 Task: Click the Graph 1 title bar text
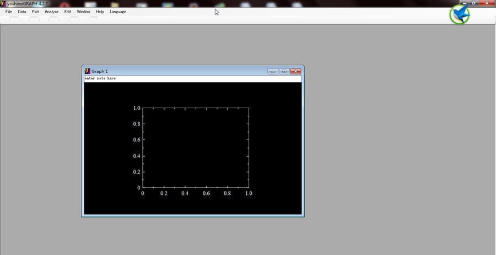pyautogui.click(x=100, y=71)
